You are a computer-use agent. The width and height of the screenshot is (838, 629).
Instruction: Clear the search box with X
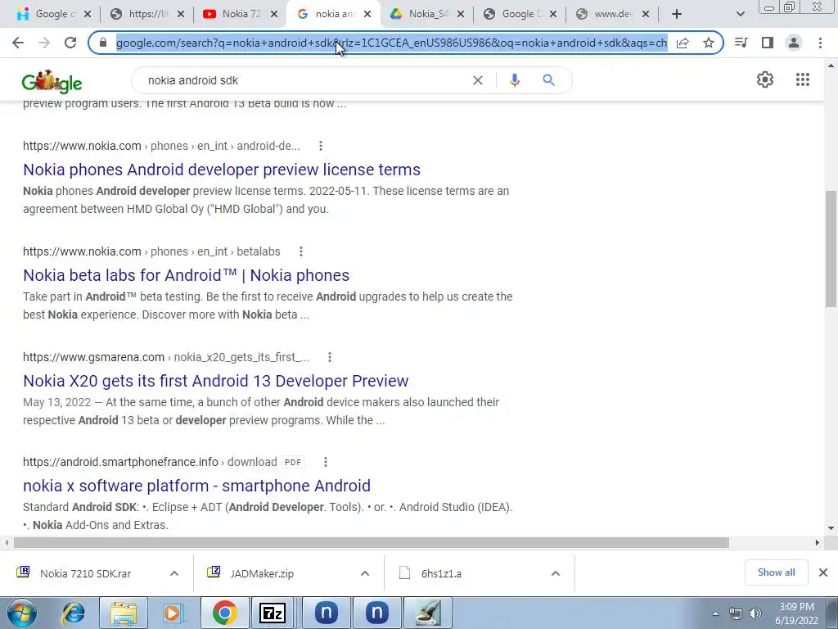click(x=478, y=80)
